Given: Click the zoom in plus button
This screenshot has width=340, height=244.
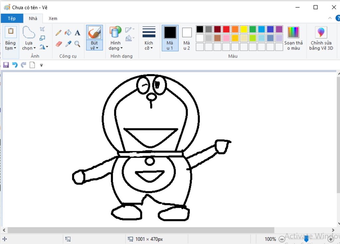Looking at the screenshot, I should [331, 239].
